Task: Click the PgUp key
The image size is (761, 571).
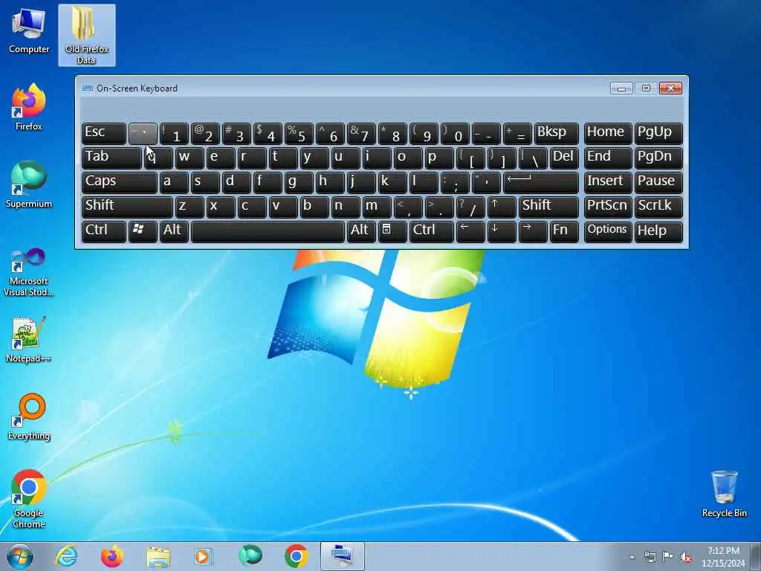Action: click(658, 134)
